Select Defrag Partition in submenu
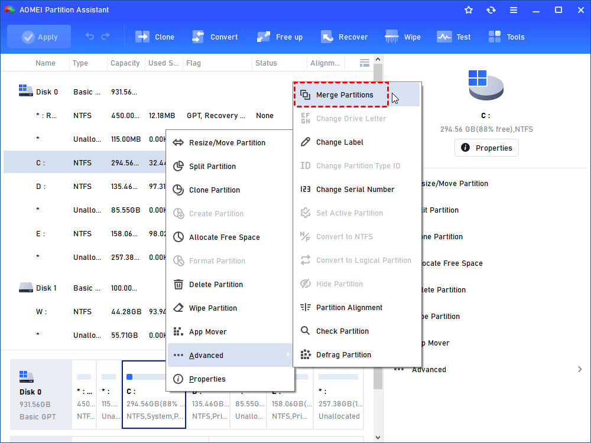This screenshot has width=591, height=443. [x=356, y=355]
